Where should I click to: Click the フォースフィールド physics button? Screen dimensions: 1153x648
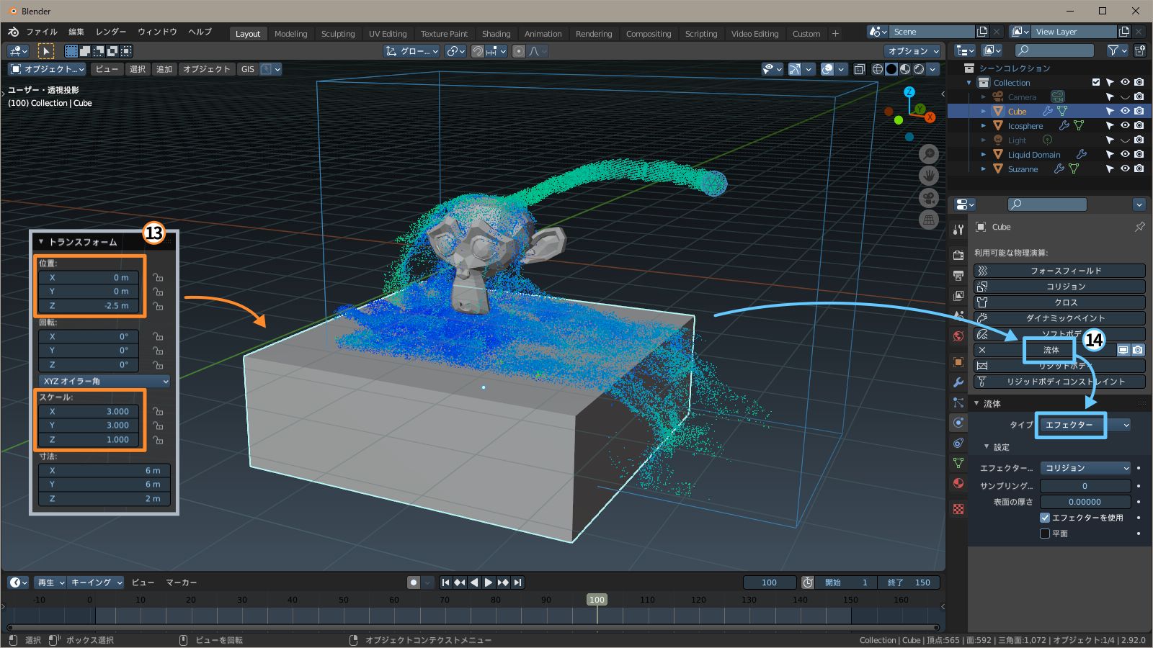pos(1059,271)
